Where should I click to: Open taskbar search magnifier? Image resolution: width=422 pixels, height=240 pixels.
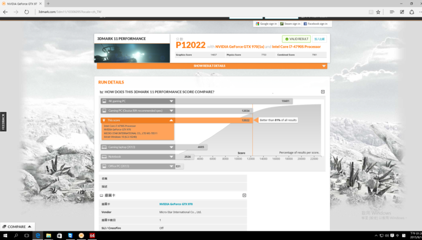tap(16, 235)
